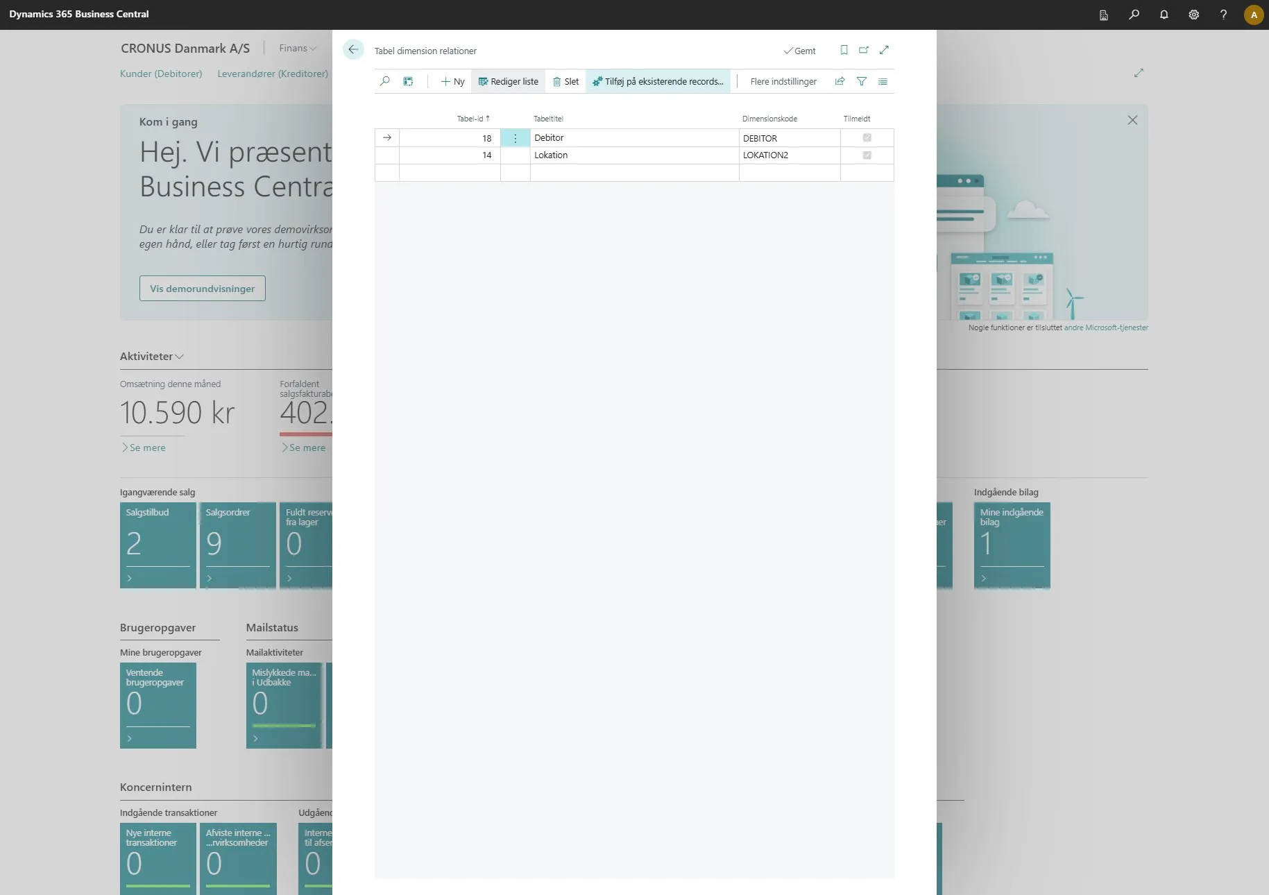This screenshot has width=1269, height=895.
Task: Open the Afviste interne tile
Action: pyautogui.click(x=238, y=859)
